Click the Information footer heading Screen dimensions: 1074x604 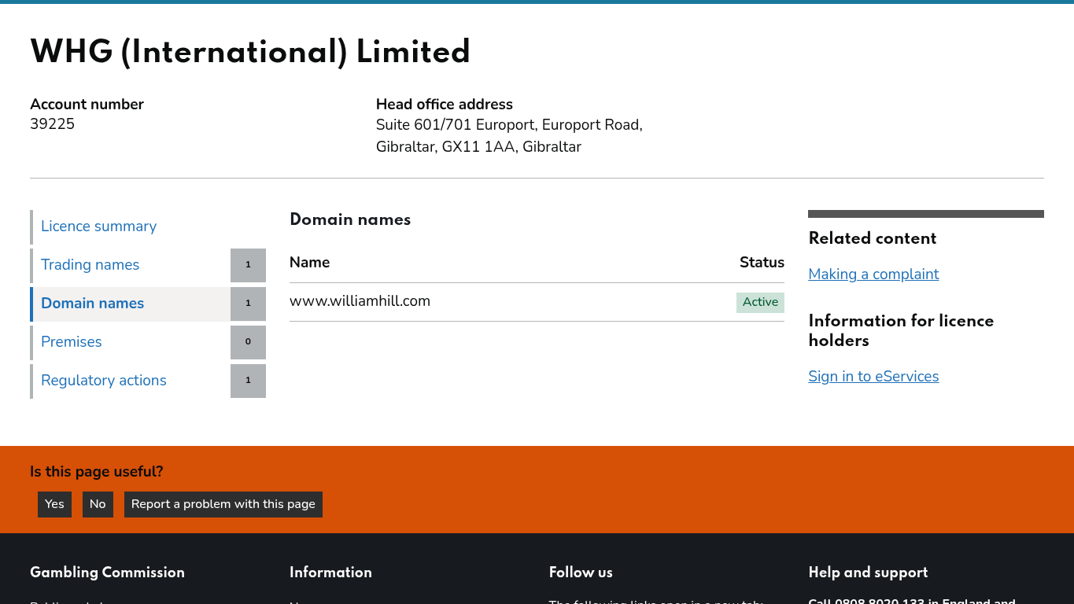[330, 573]
